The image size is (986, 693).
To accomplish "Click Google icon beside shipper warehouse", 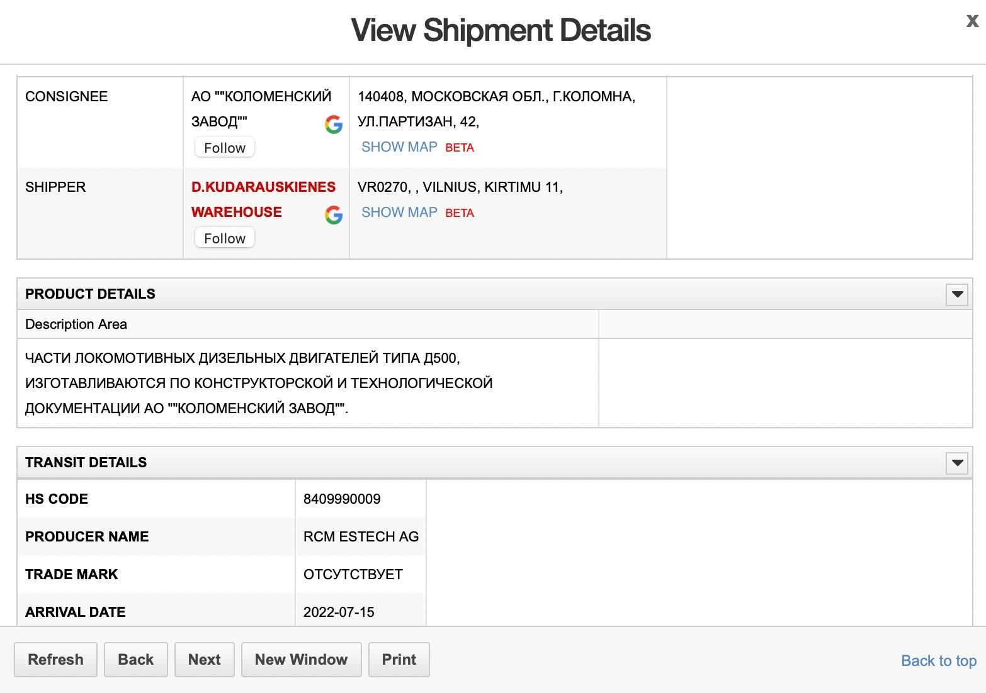I will point(334,215).
